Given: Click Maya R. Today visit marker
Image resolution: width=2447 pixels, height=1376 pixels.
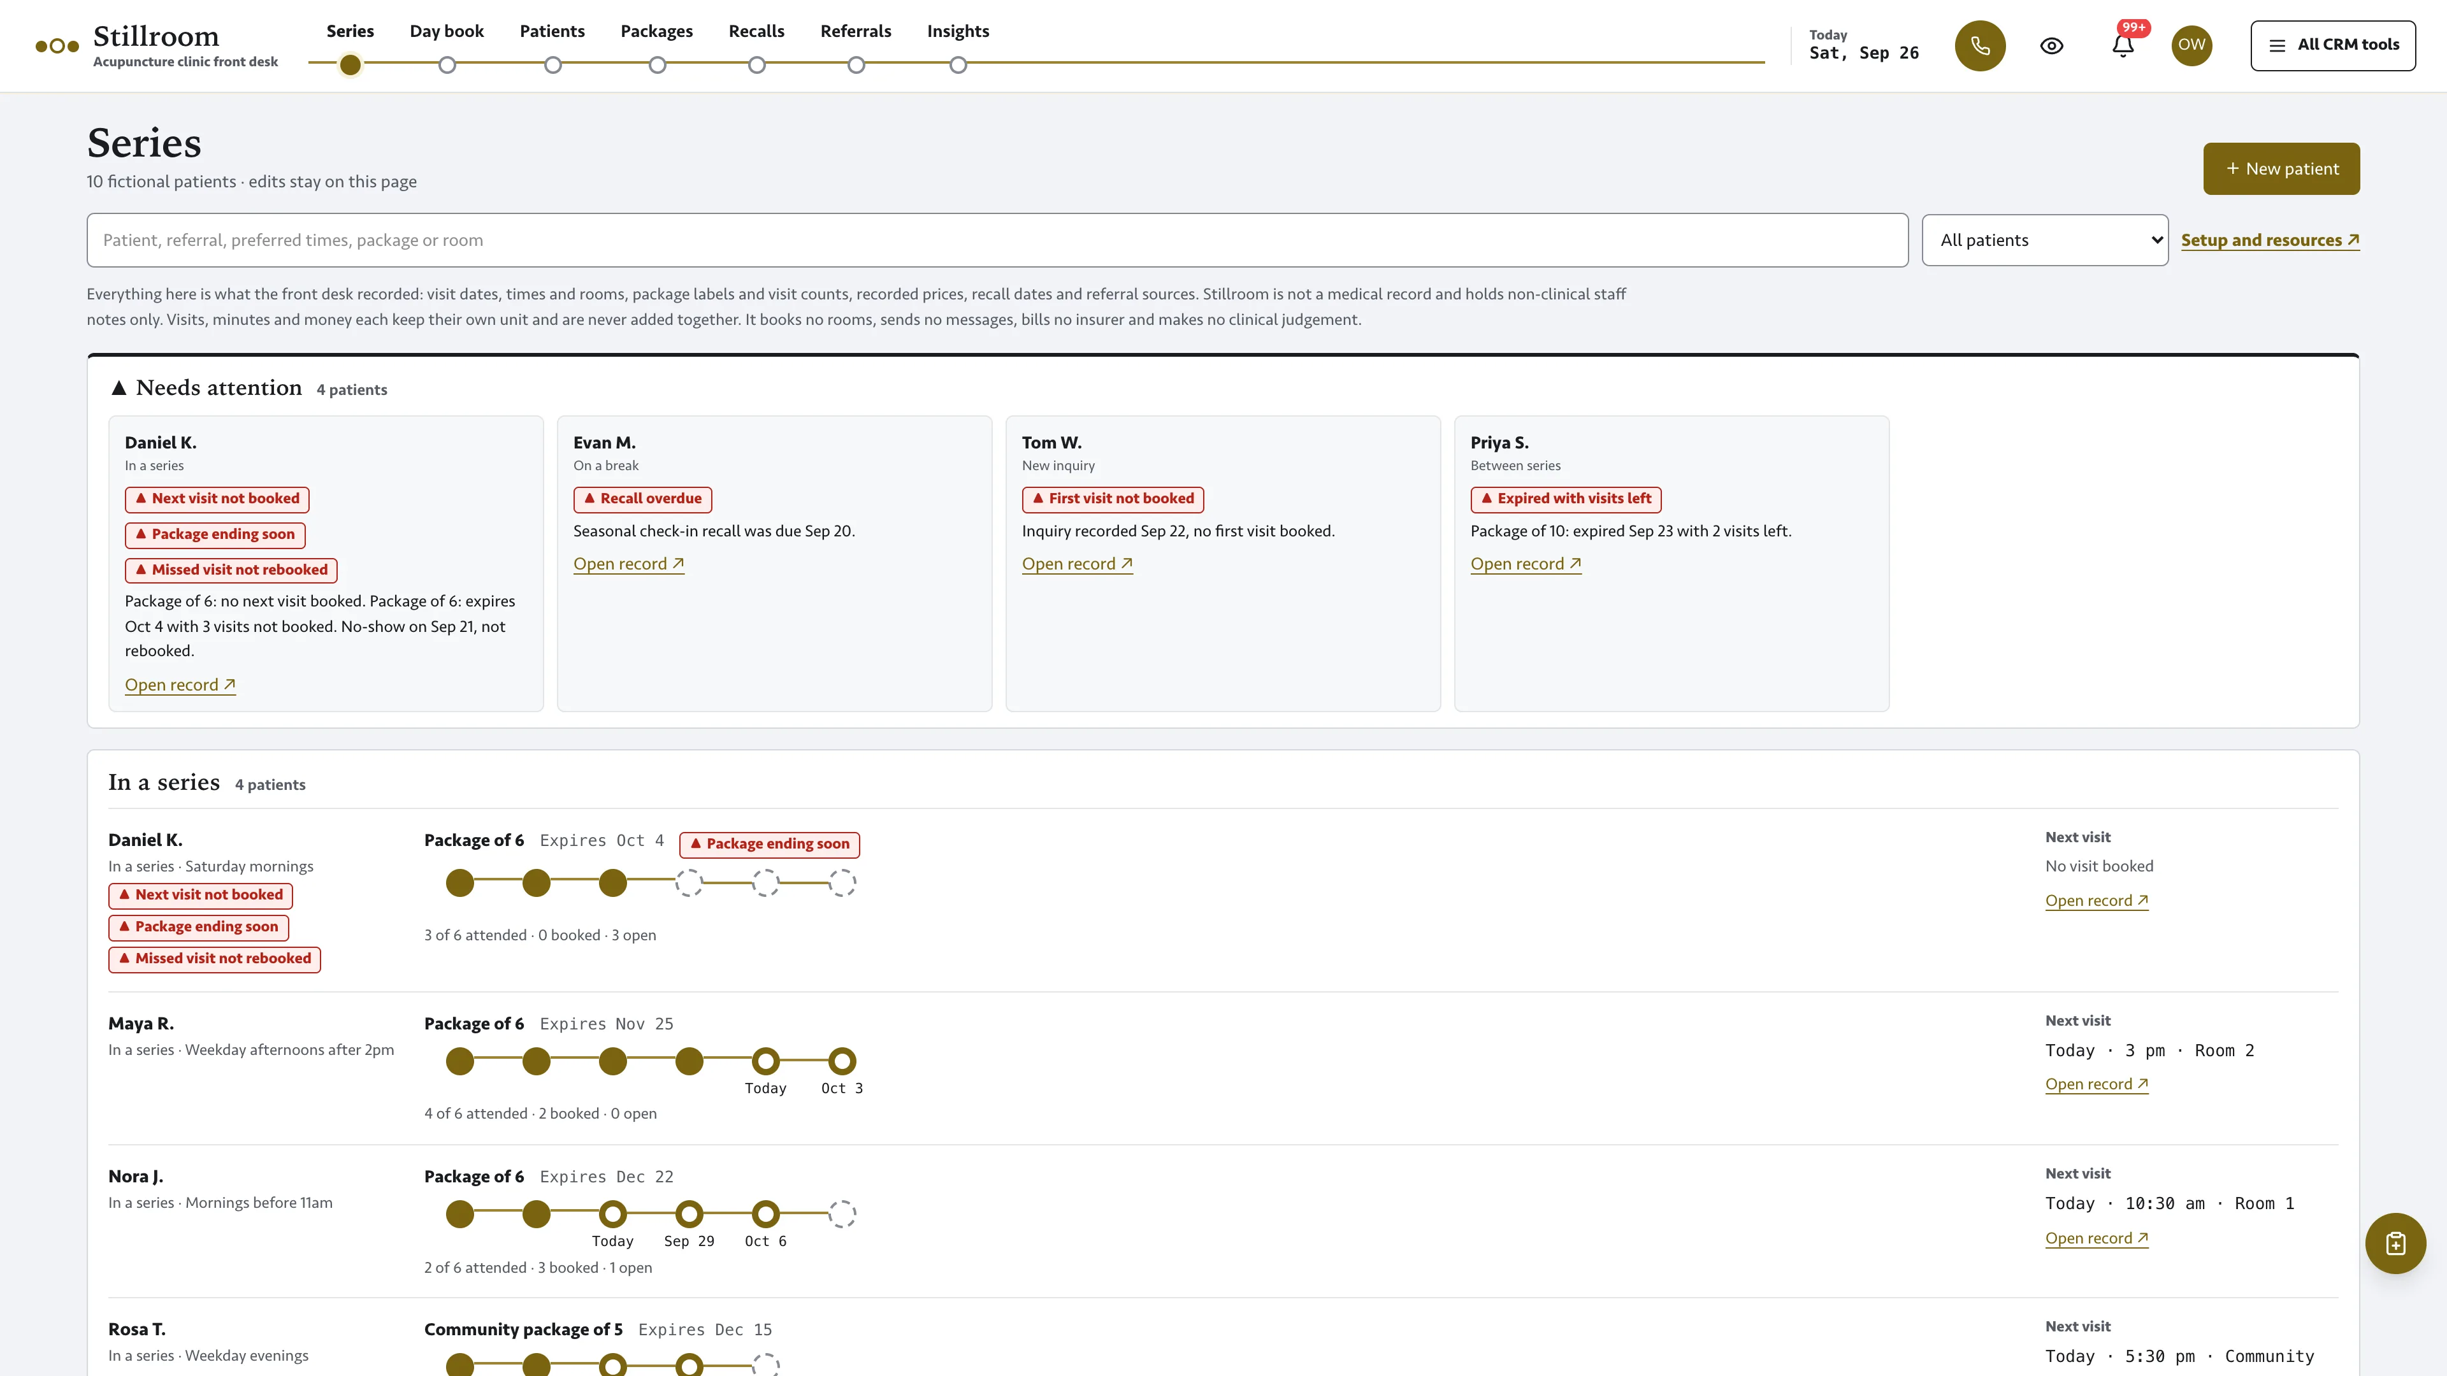Looking at the screenshot, I should pos(765,1061).
